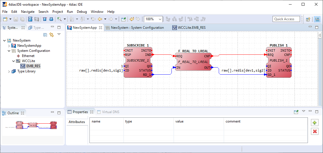
Task: Click the blue adapter block toolbar icon
Action: (x=51, y=19)
